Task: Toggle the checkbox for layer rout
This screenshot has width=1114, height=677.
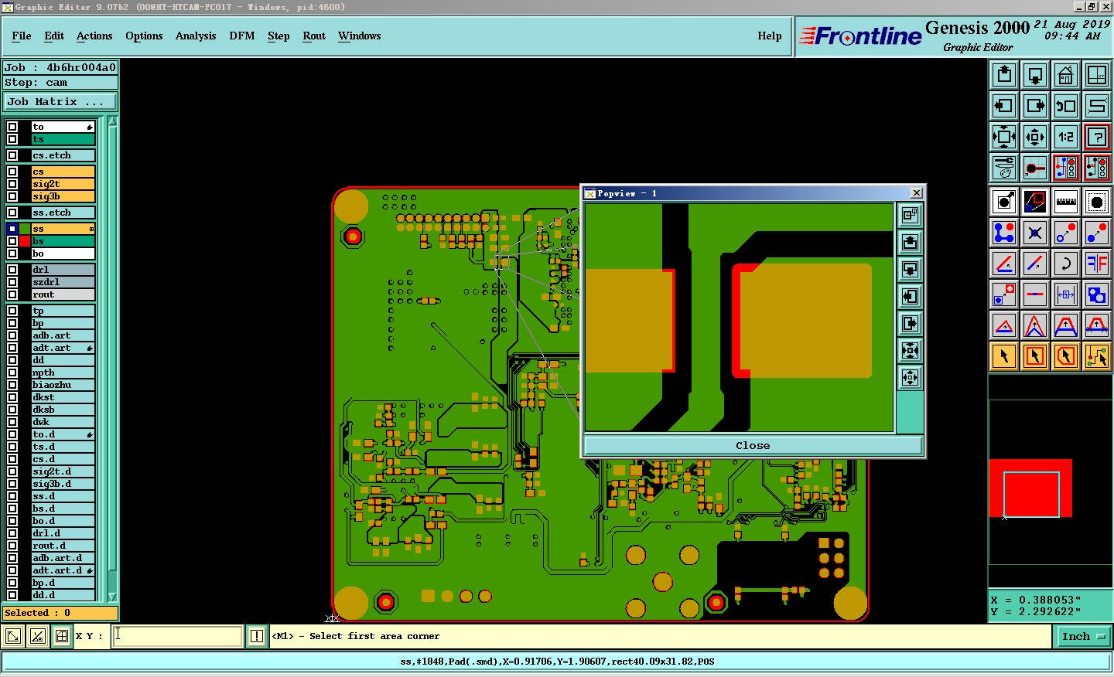Action: tap(12, 294)
